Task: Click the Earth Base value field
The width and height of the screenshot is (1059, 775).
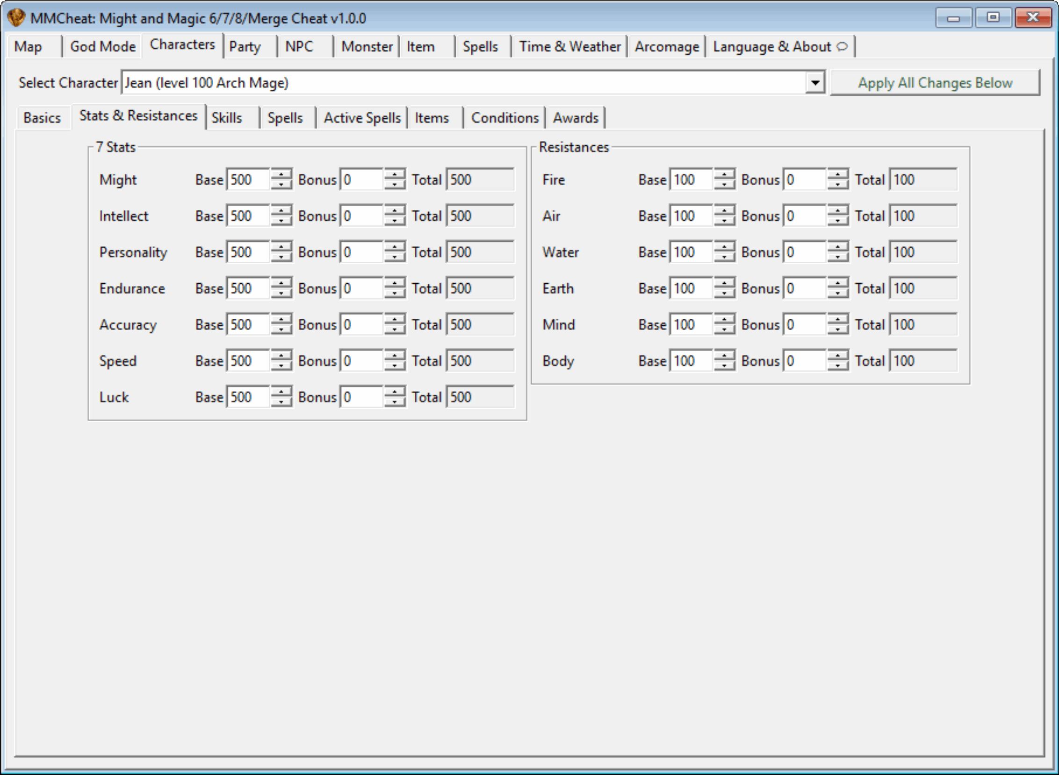Action: (692, 288)
